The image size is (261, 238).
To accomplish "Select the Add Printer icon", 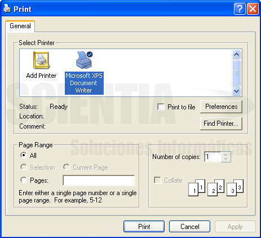I will pyautogui.click(x=41, y=60).
